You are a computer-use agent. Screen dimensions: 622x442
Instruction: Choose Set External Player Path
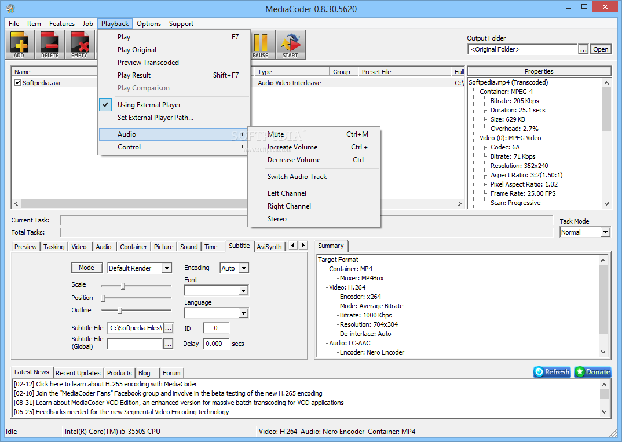pos(174,118)
